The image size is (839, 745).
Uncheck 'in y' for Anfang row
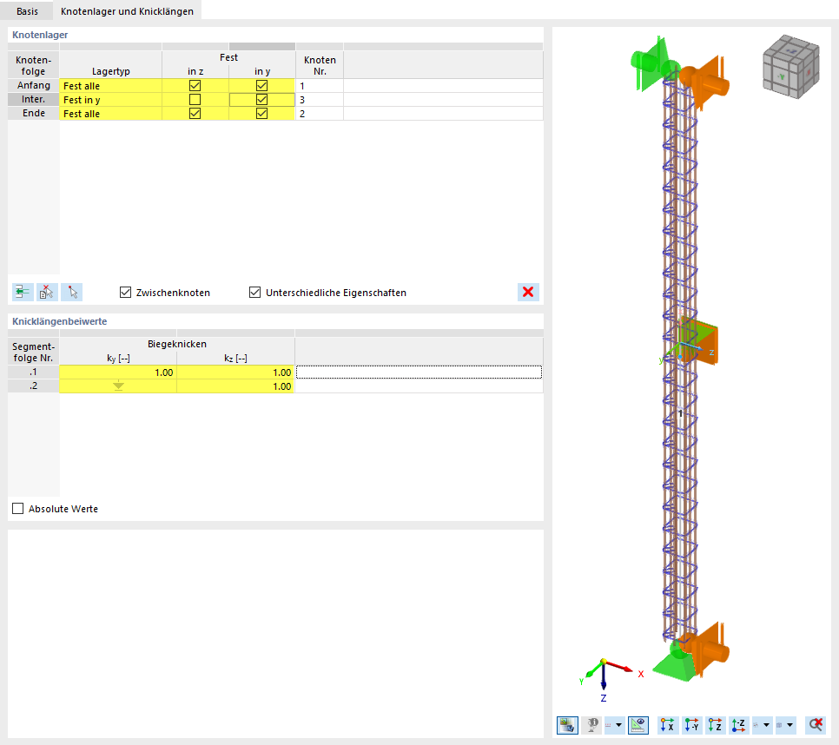click(261, 86)
